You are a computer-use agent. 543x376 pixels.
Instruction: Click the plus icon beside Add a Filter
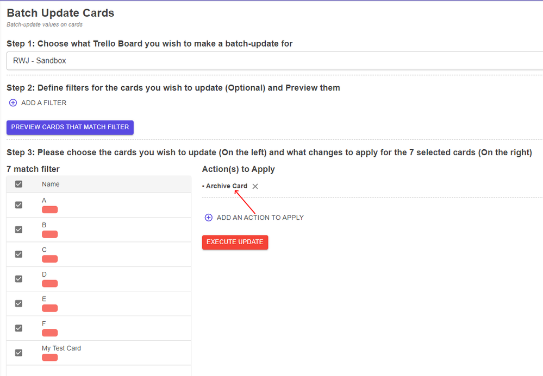pyautogui.click(x=13, y=103)
